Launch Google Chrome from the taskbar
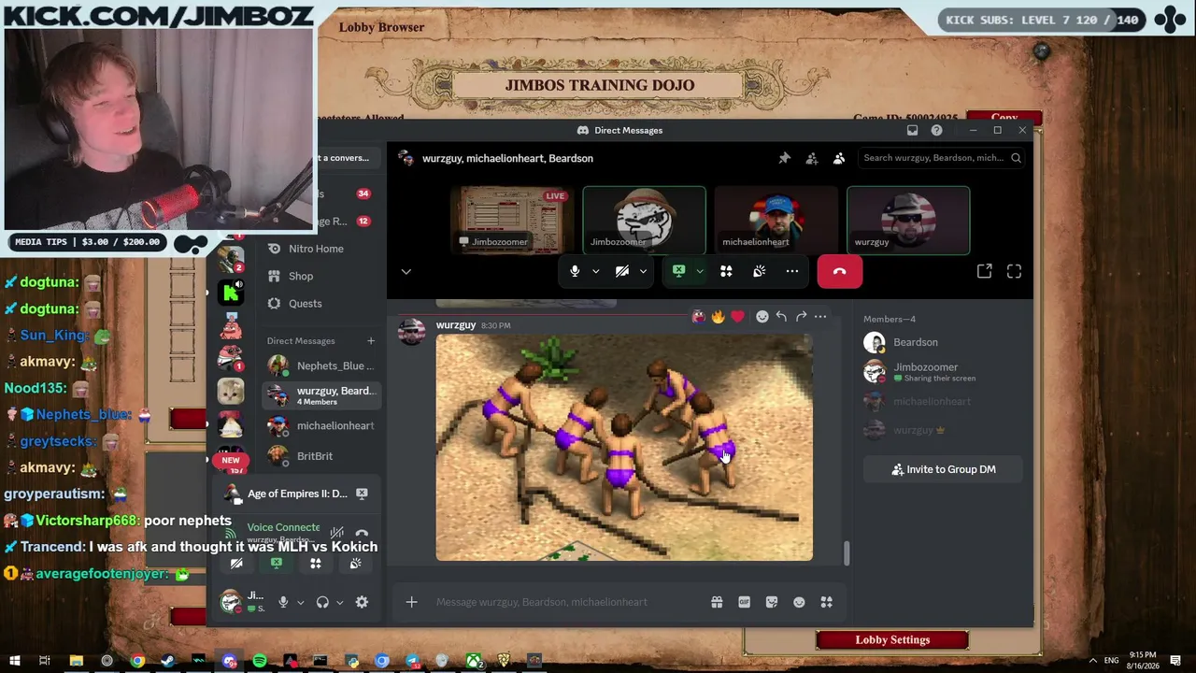The width and height of the screenshot is (1196, 673). coord(137,661)
